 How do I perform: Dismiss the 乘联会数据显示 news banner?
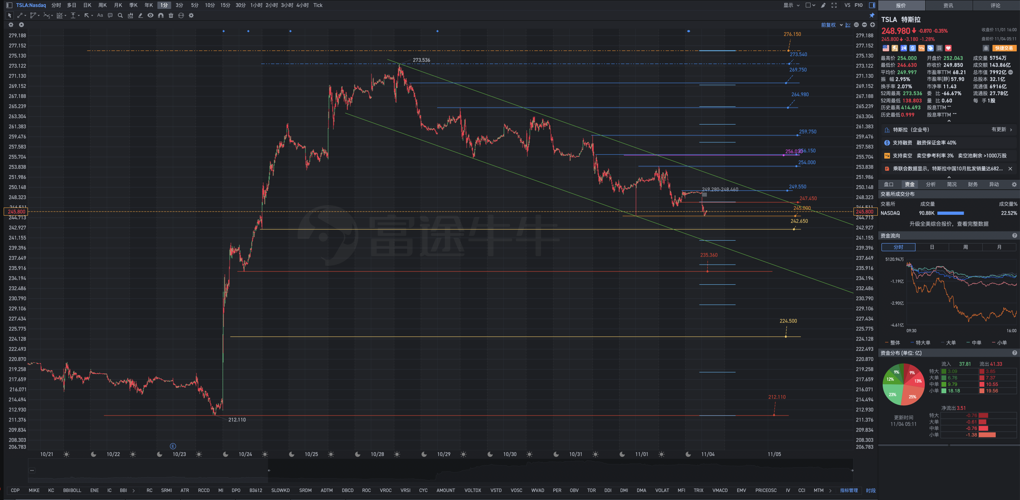(1010, 169)
